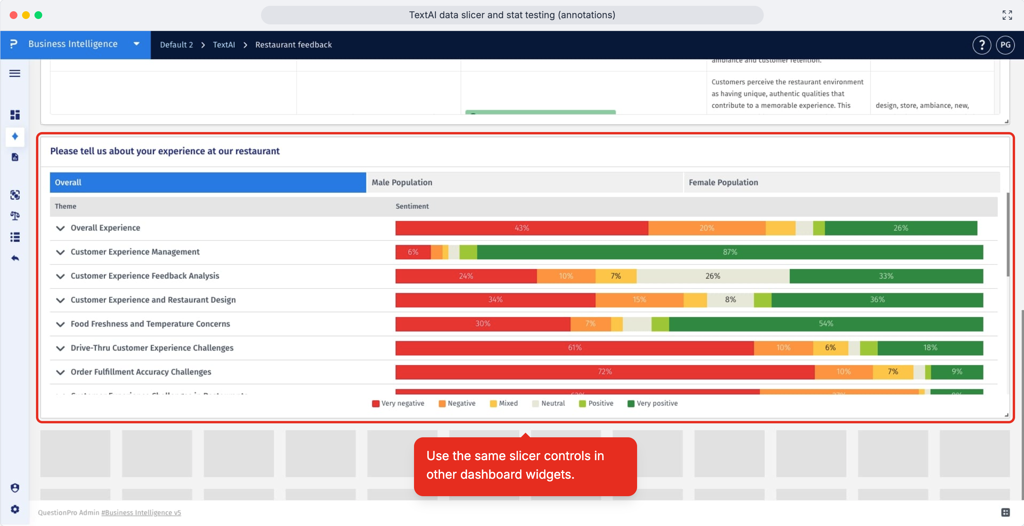Switch to the Male Population tab
The image size is (1024, 526).
click(x=524, y=182)
